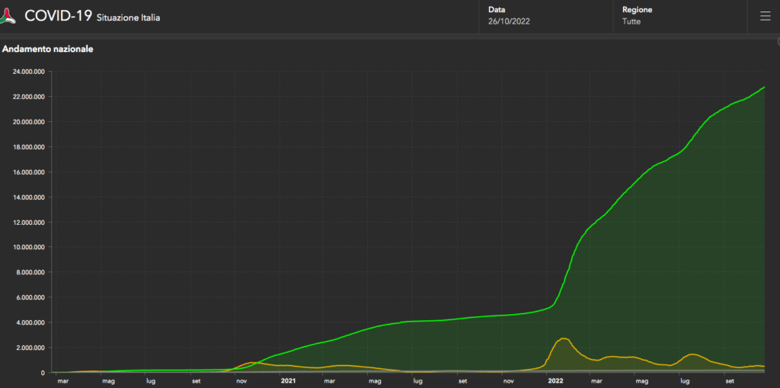Click the yellow curve bump near nov 2020
Viewport: 780px width, 388px height.
click(251, 362)
